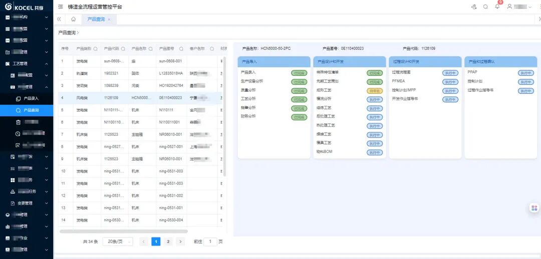The width and height of the screenshot is (541, 259).
Task: Click the user avatar icon
Action: (509, 6)
